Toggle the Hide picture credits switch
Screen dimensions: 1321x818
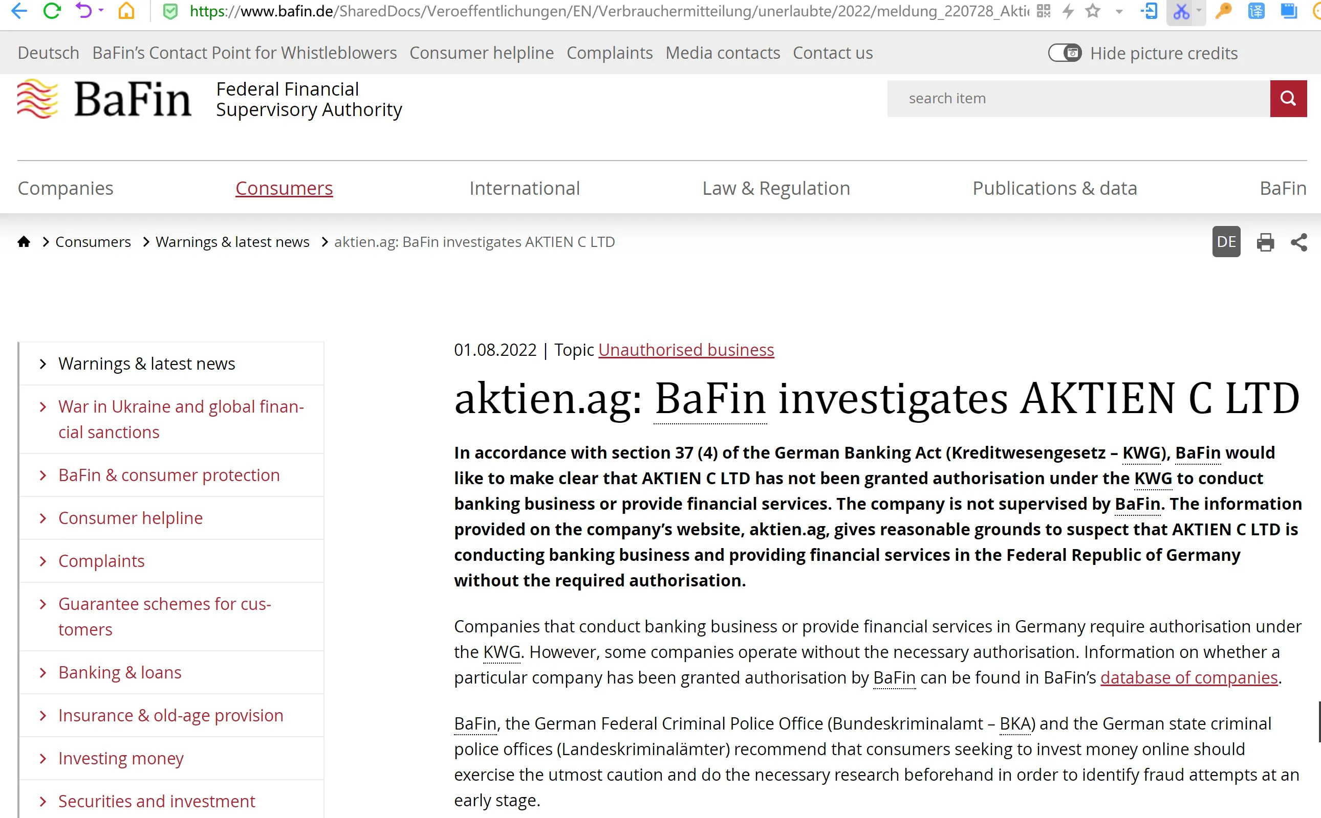pos(1065,53)
